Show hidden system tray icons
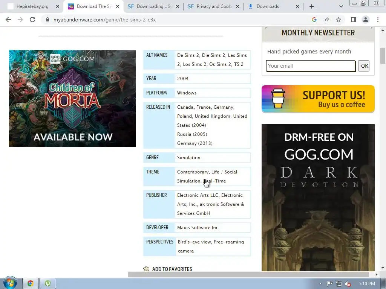 [x=320, y=284]
